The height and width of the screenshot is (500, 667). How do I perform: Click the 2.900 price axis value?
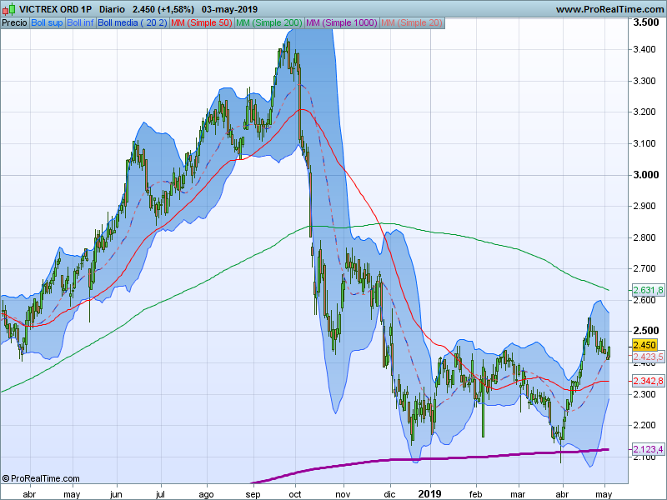tap(644, 206)
